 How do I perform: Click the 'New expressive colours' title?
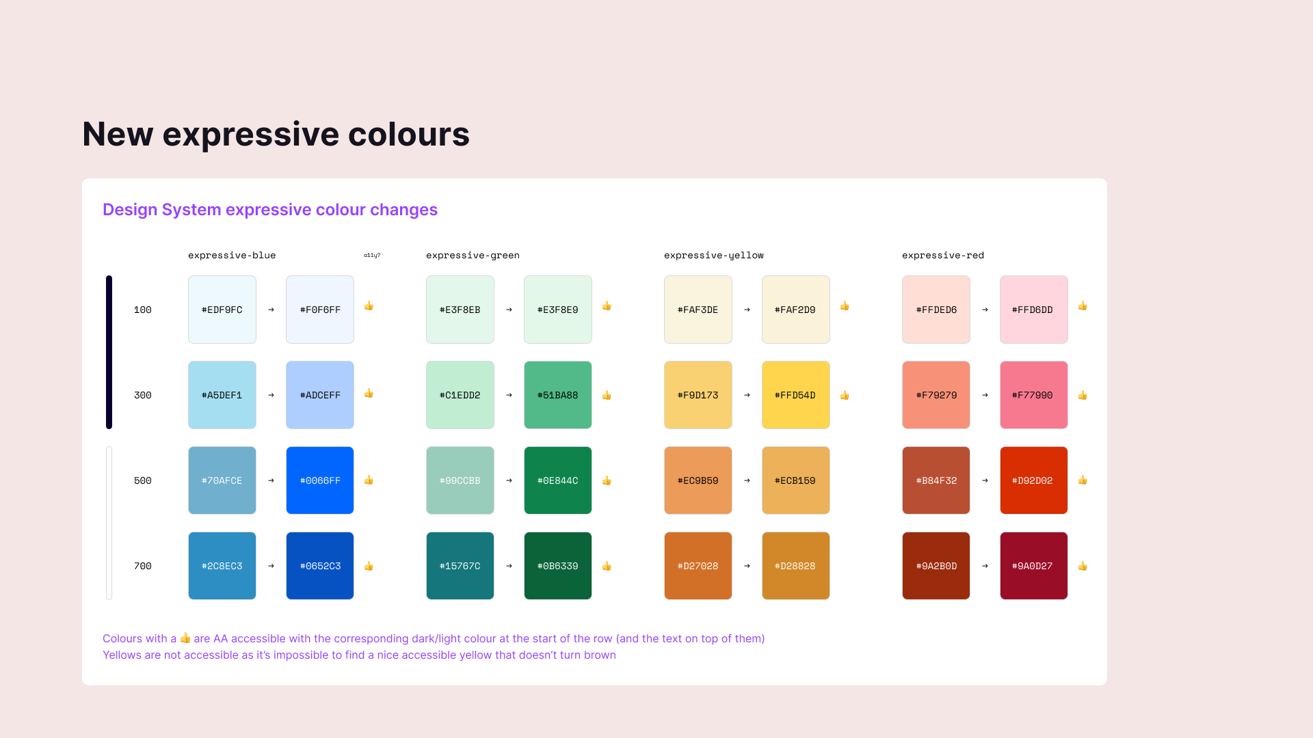tap(276, 134)
